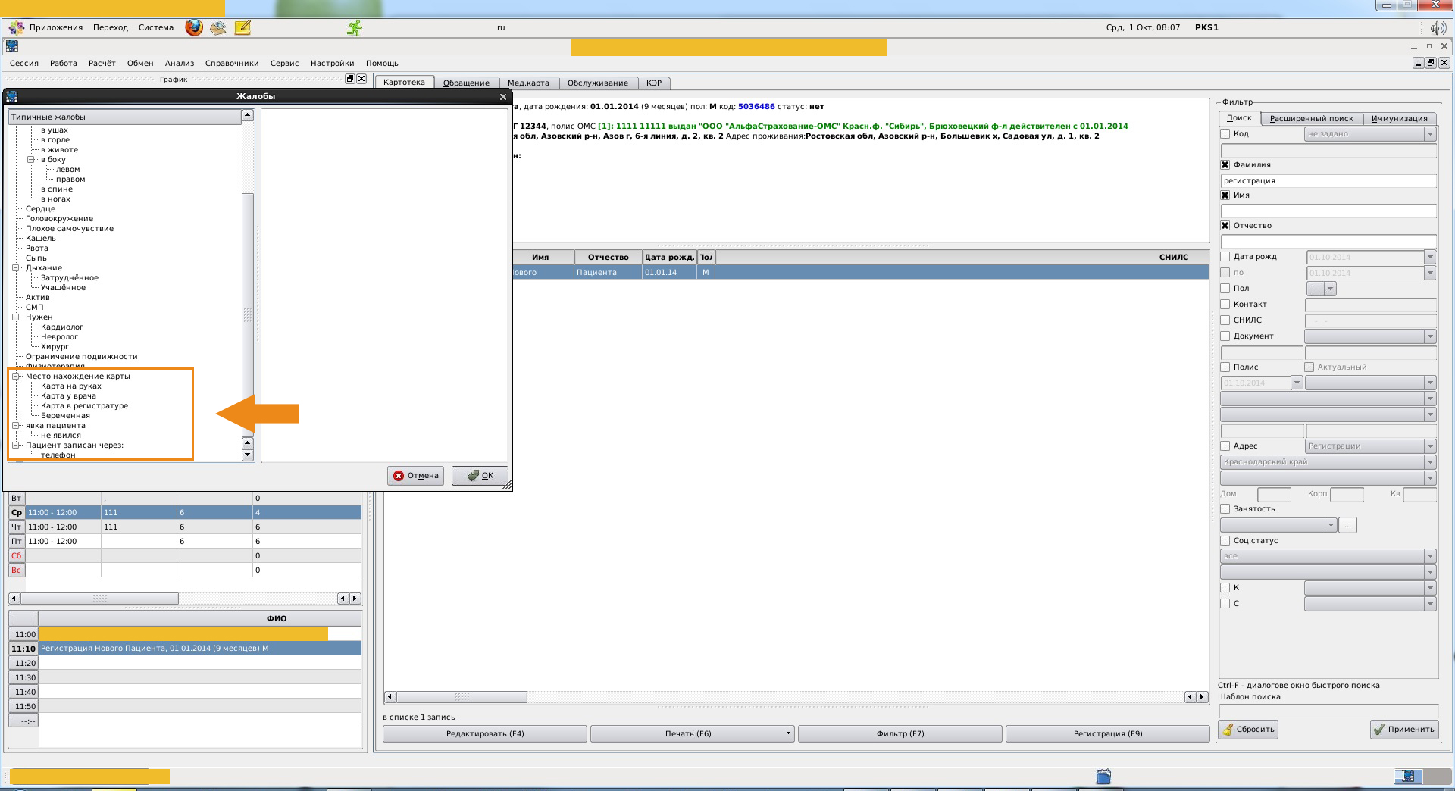
Task: Open the Код dropdown in filter
Action: tap(1430, 134)
